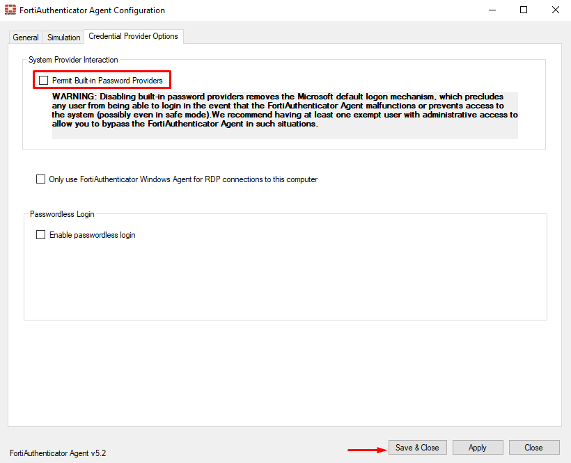Minimize the configuration window
This screenshot has height=463, width=571.
[x=492, y=10]
